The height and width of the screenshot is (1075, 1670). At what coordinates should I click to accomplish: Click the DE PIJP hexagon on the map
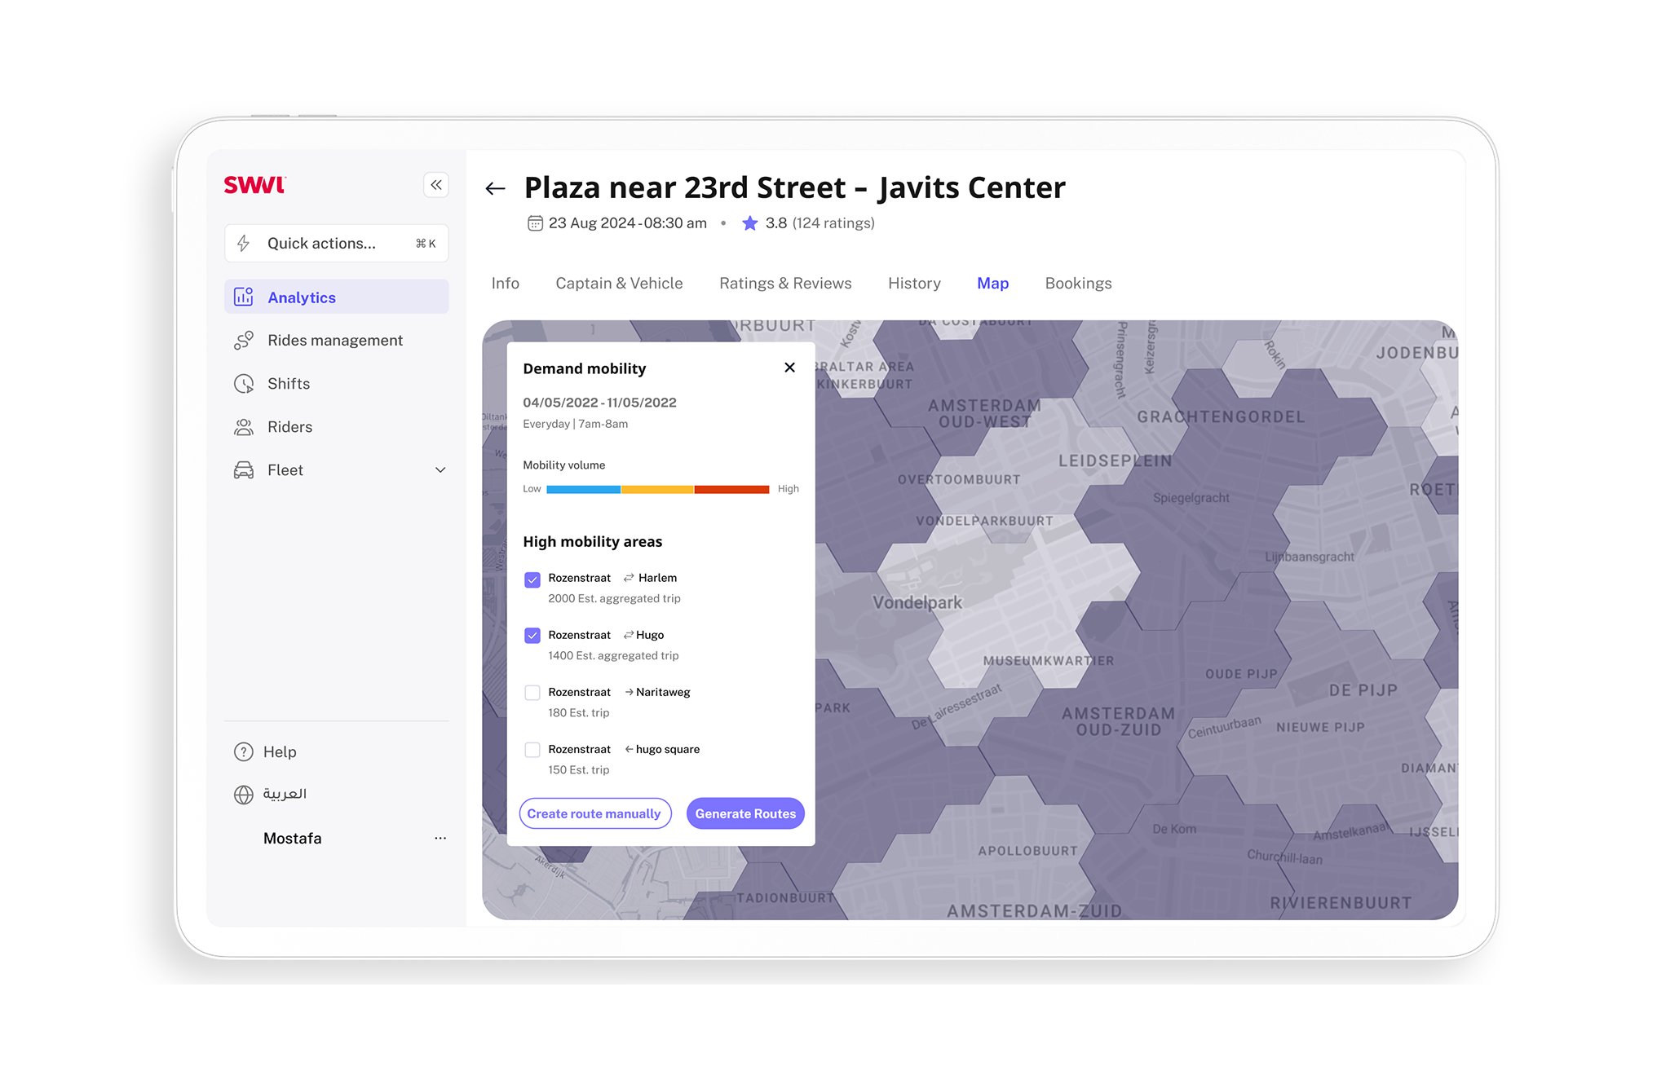click(x=1363, y=689)
